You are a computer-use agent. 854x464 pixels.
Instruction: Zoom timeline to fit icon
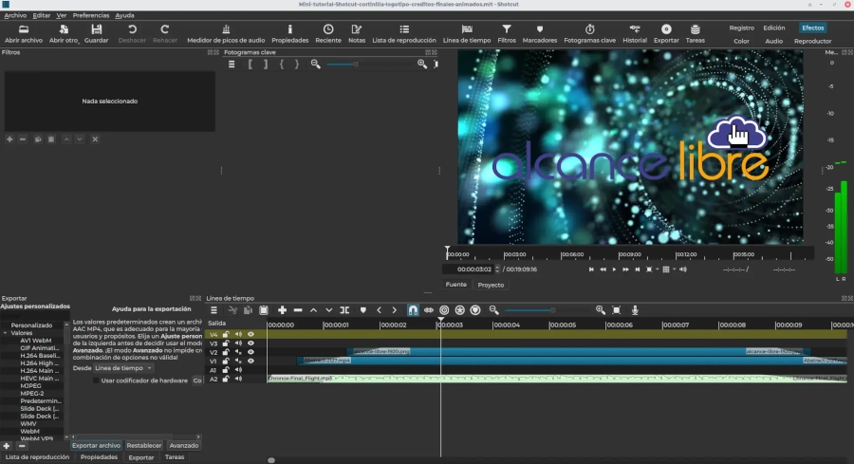tap(617, 310)
